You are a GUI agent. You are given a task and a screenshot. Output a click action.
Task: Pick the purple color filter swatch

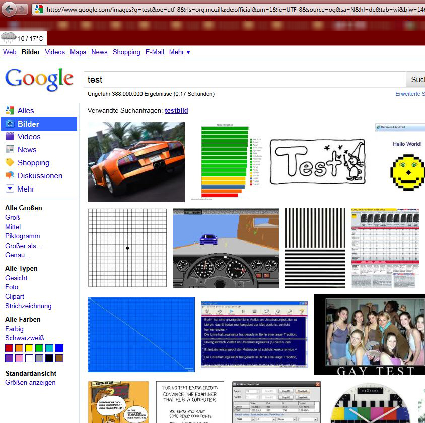[x=9, y=358]
